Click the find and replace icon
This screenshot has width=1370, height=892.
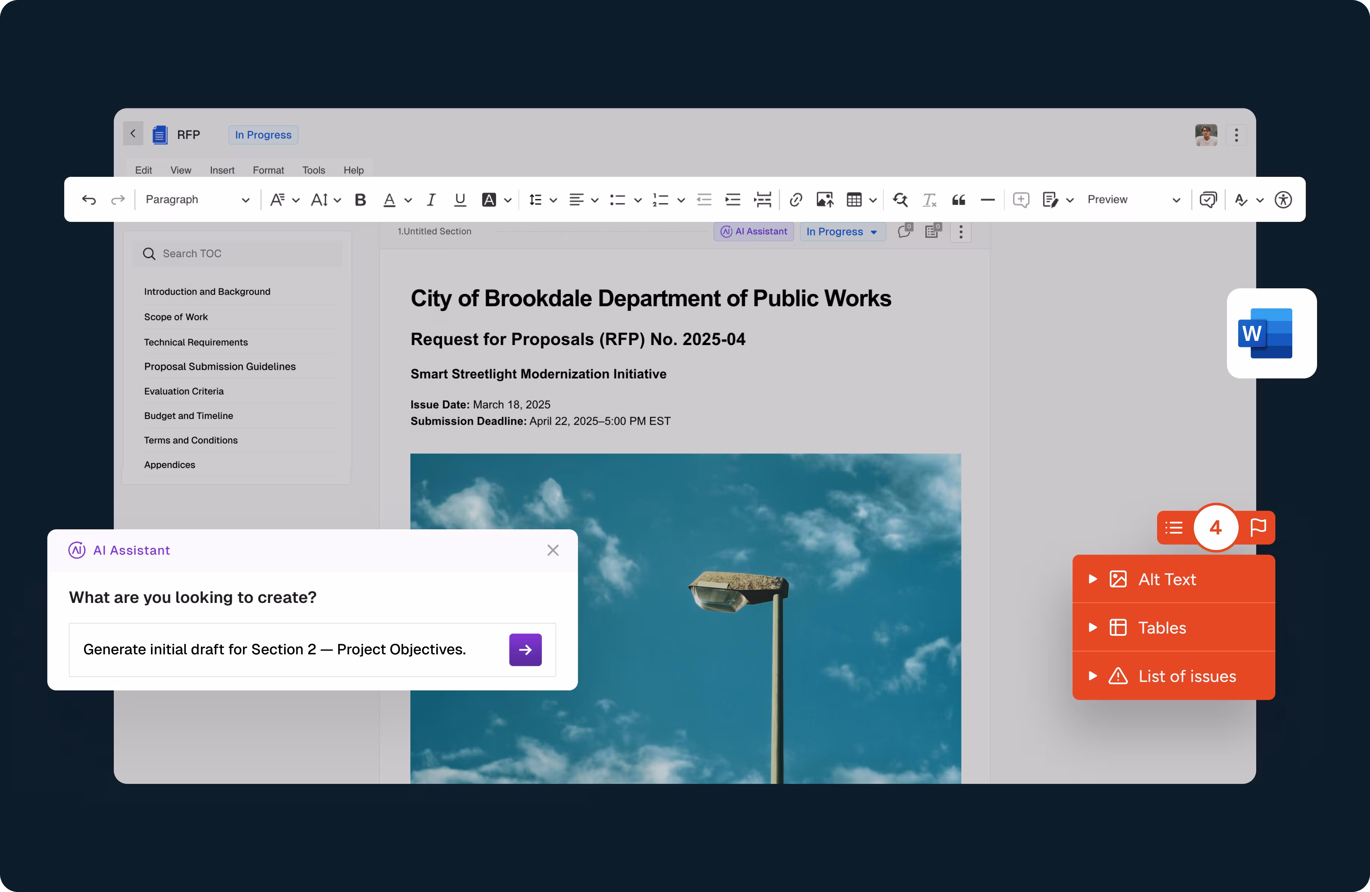pyautogui.click(x=900, y=200)
